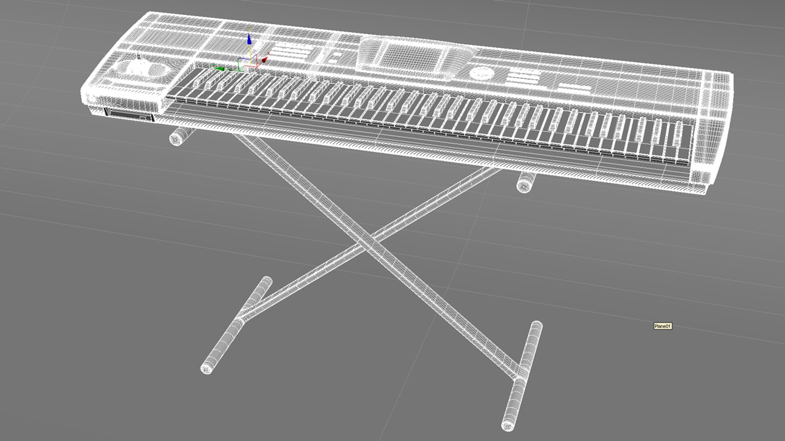Click the blue Z-axis gizmo arrow

point(249,40)
